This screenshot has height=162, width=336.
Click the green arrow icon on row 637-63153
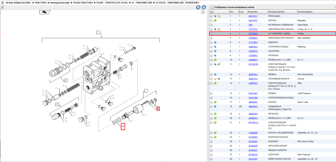[219, 64]
